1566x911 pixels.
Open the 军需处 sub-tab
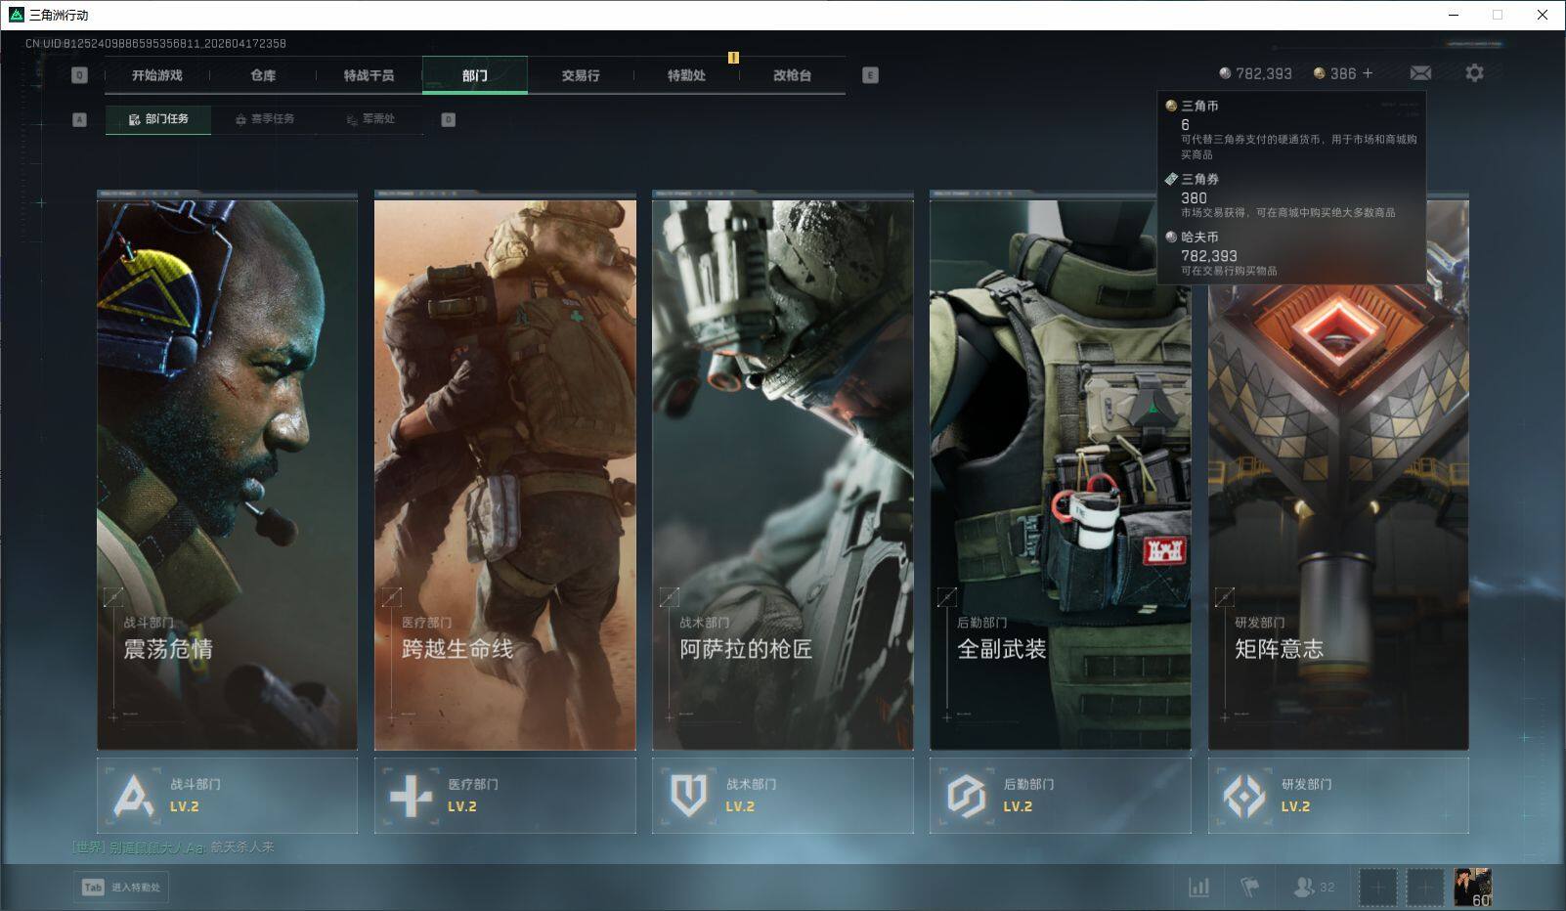tap(370, 119)
